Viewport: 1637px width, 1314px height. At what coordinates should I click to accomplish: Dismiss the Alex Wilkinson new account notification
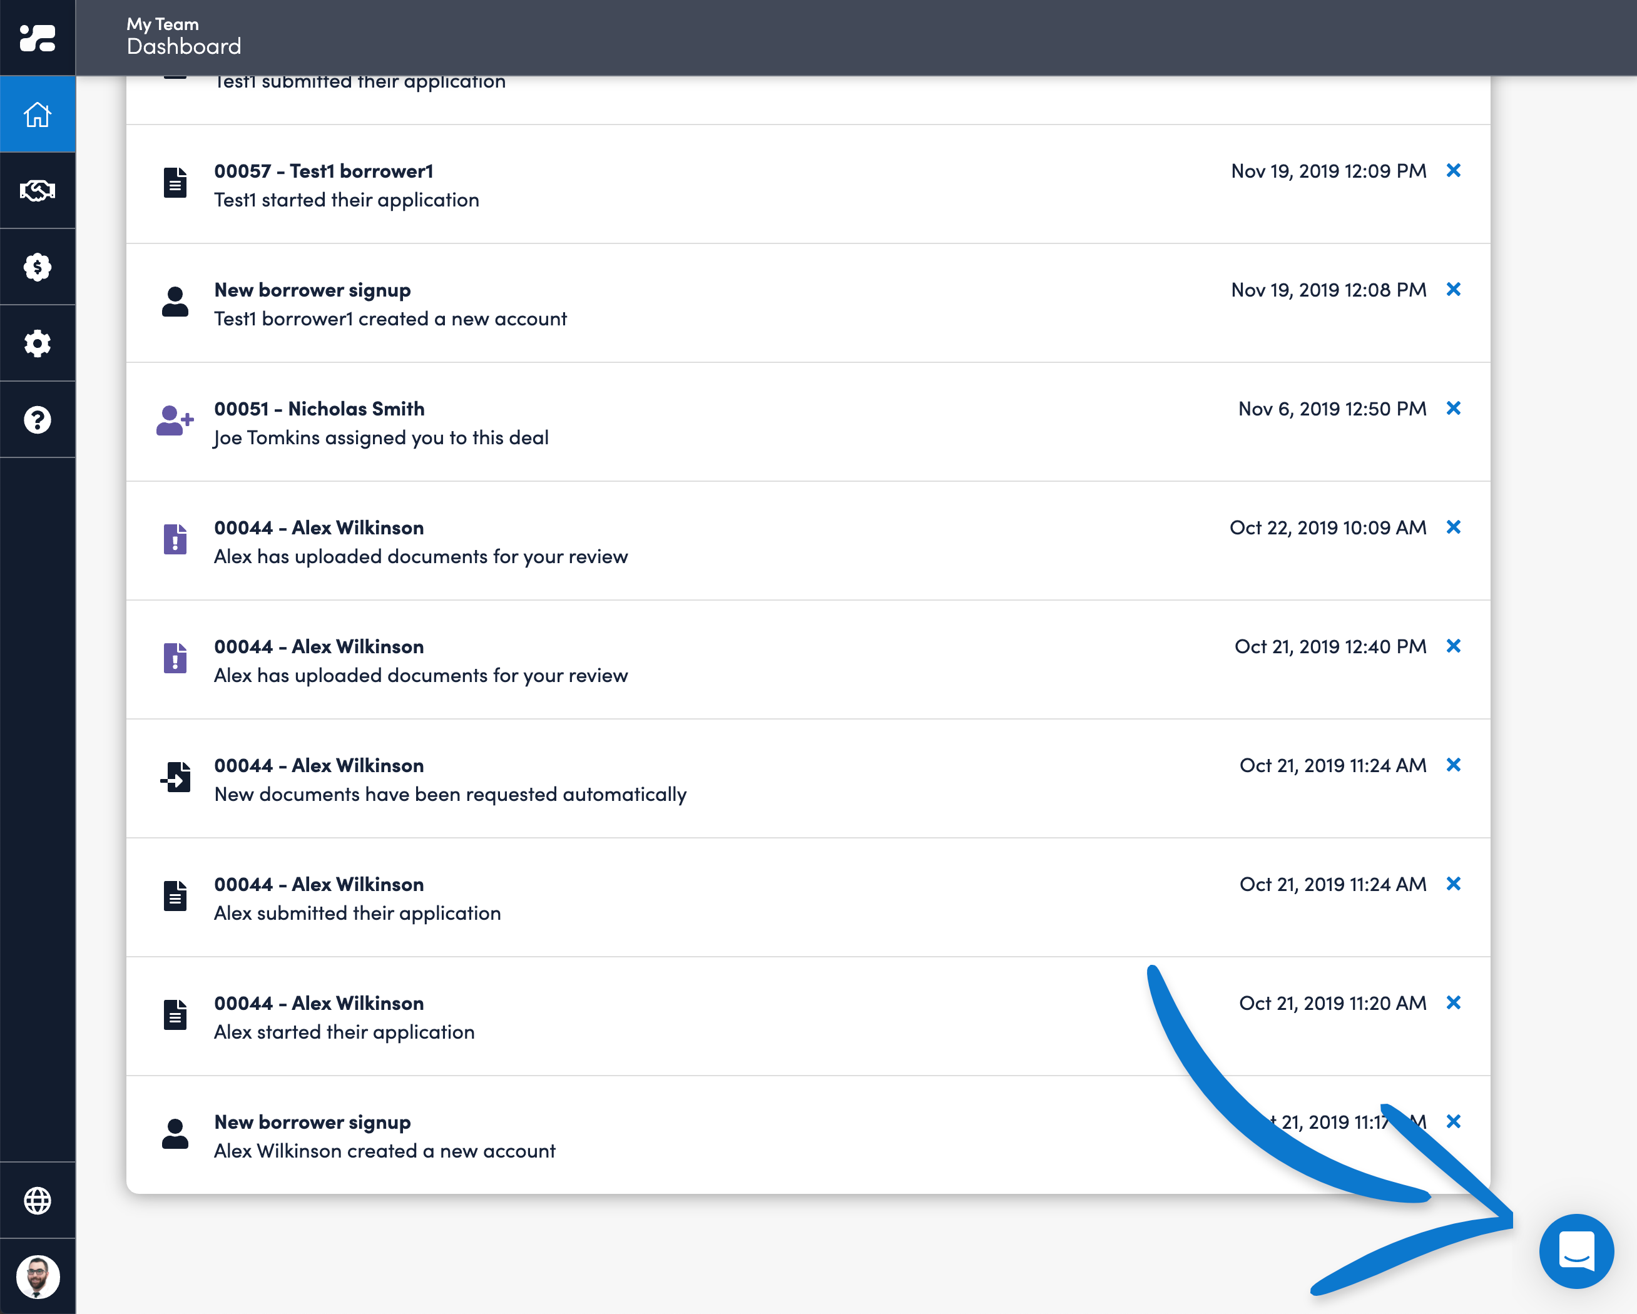pyautogui.click(x=1453, y=1121)
